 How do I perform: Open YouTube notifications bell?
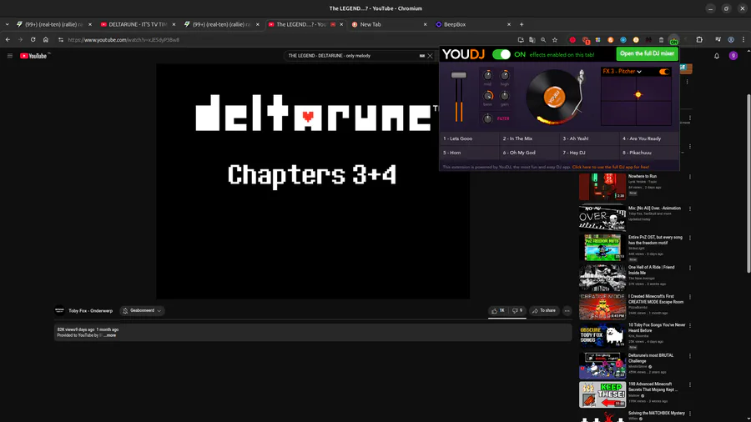coord(717,56)
